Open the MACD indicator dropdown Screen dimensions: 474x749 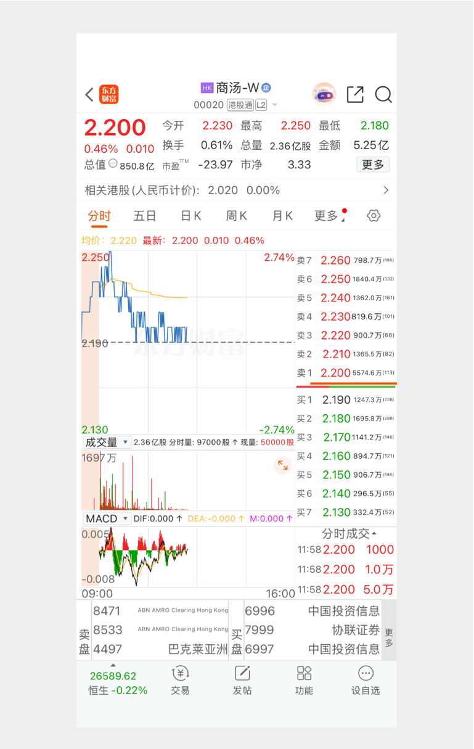click(x=108, y=518)
